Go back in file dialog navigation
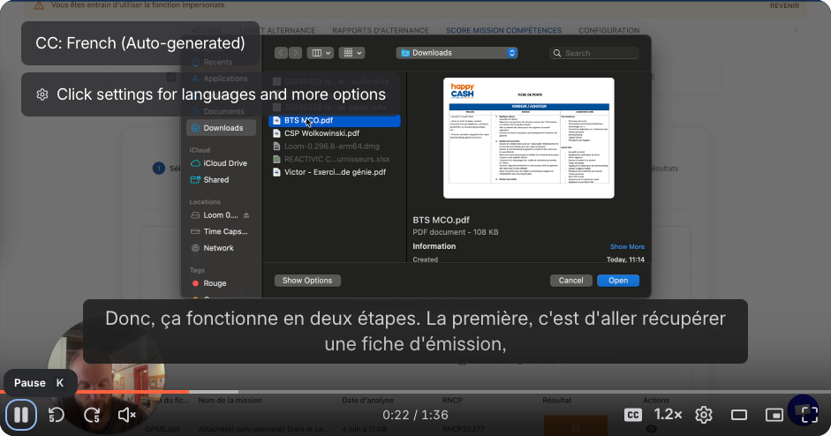Screen dimensions: 831x436 tap(281, 53)
